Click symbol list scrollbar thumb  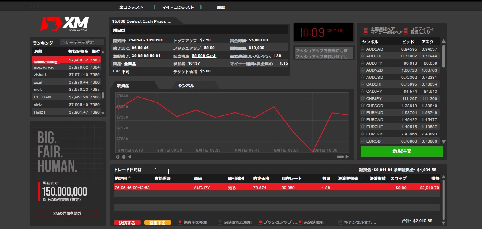point(443,57)
